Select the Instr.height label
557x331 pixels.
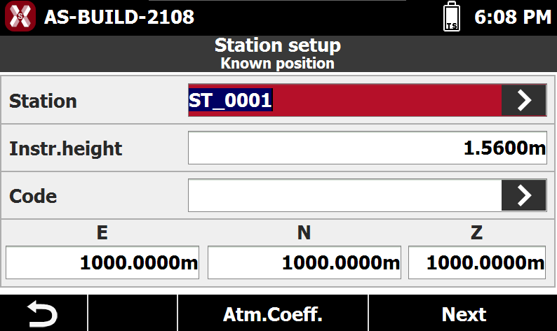click(x=66, y=148)
